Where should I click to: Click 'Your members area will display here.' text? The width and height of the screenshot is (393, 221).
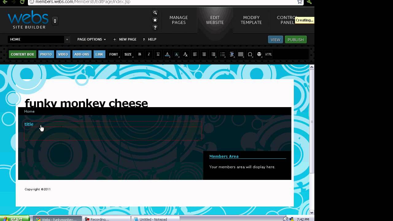tap(242, 167)
